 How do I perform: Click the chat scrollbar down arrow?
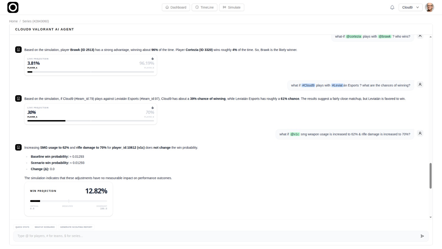click(430, 217)
